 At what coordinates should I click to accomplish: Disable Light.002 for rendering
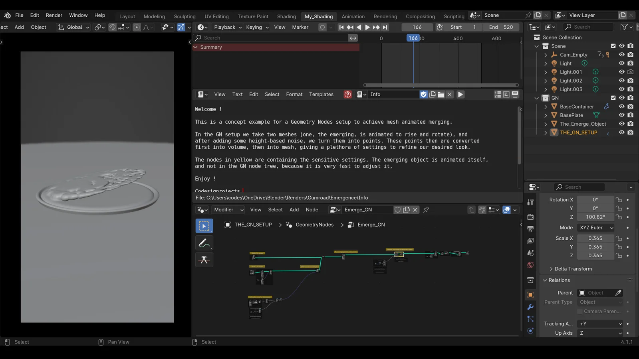click(631, 81)
